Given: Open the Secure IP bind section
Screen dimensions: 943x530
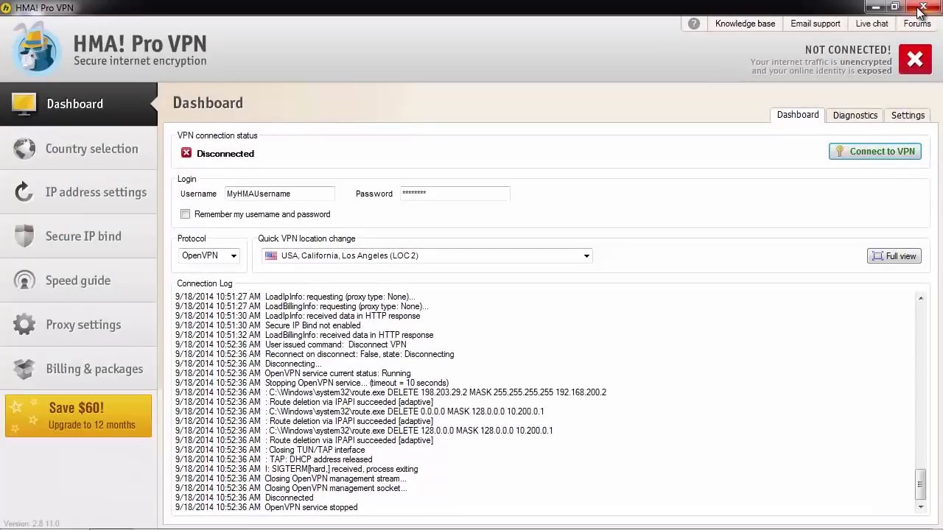Looking at the screenshot, I should (x=83, y=236).
